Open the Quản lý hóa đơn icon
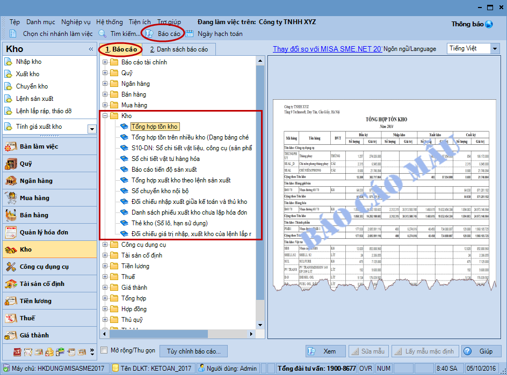 pyautogui.click(x=11, y=232)
